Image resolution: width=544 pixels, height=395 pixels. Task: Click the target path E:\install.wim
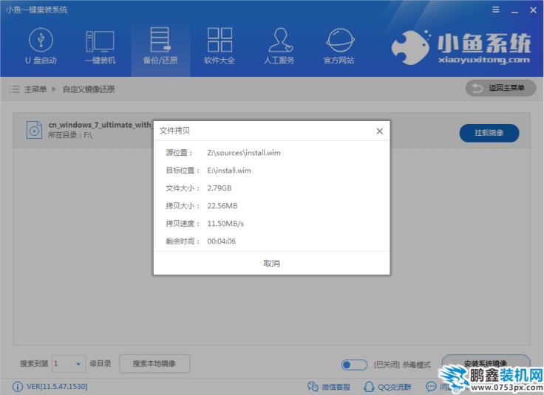pyautogui.click(x=229, y=171)
